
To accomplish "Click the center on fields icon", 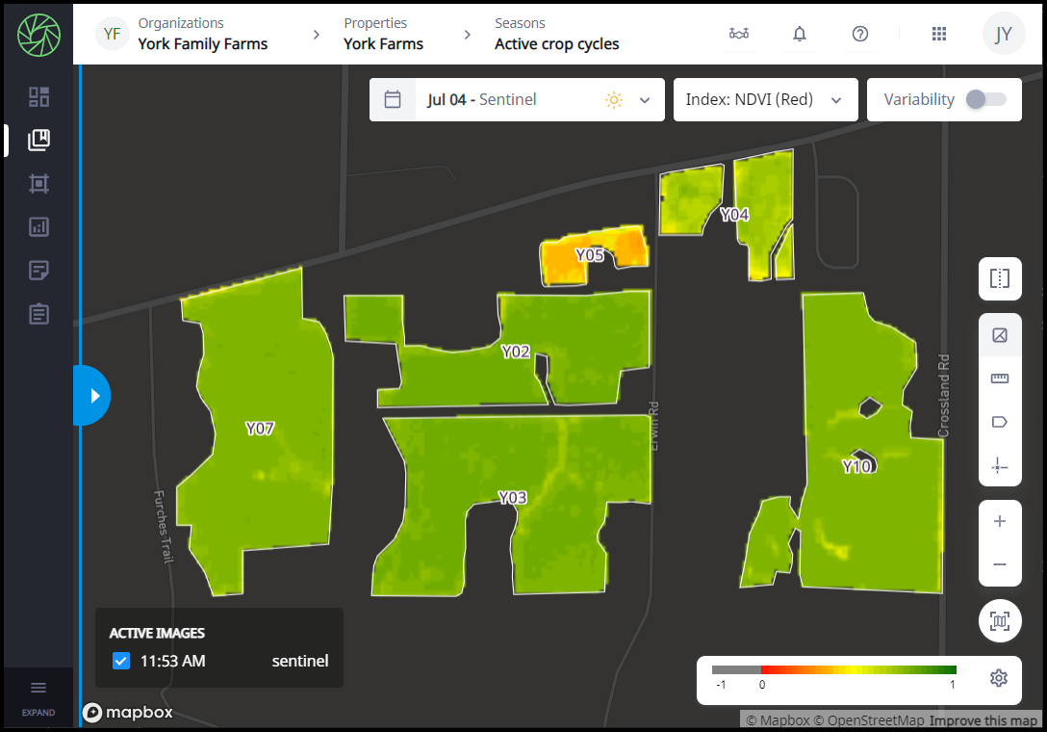I will coord(1000,621).
